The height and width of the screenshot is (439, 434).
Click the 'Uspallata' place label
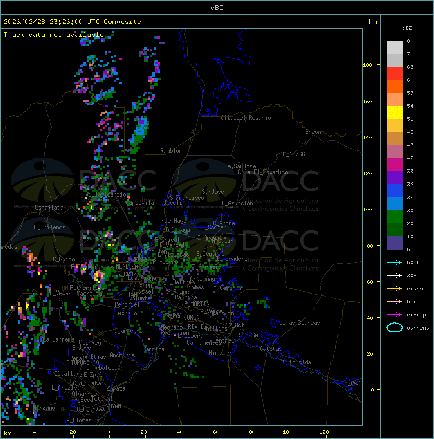(49, 208)
